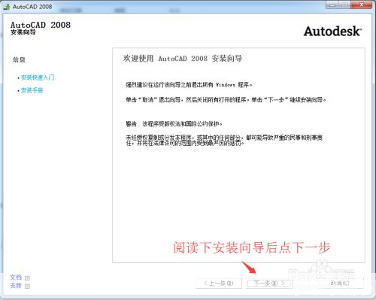
Task: Open the 安装快速入门 link
Action: (x=38, y=77)
